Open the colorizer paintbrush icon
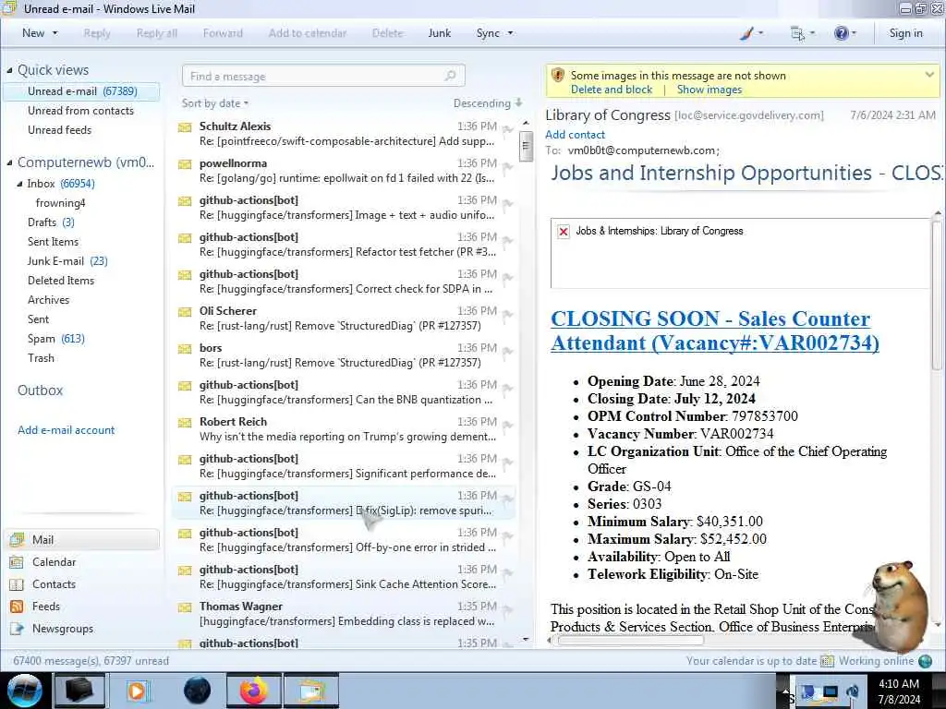The width and height of the screenshot is (946, 709). pyautogui.click(x=746, y=33)
